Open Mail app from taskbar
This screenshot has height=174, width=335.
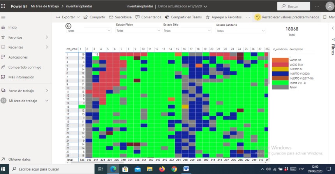(138, 169)
